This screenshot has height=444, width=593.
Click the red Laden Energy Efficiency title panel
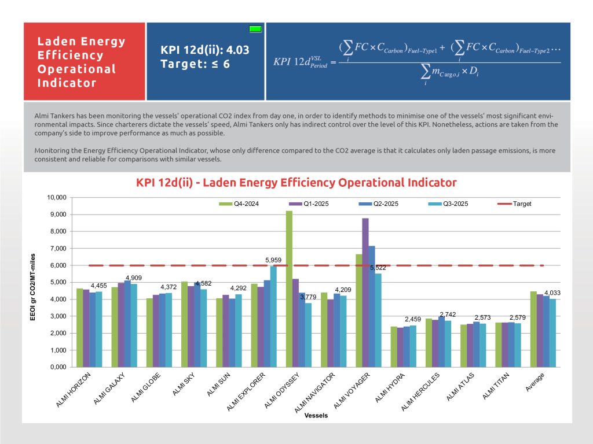(84, 62)
